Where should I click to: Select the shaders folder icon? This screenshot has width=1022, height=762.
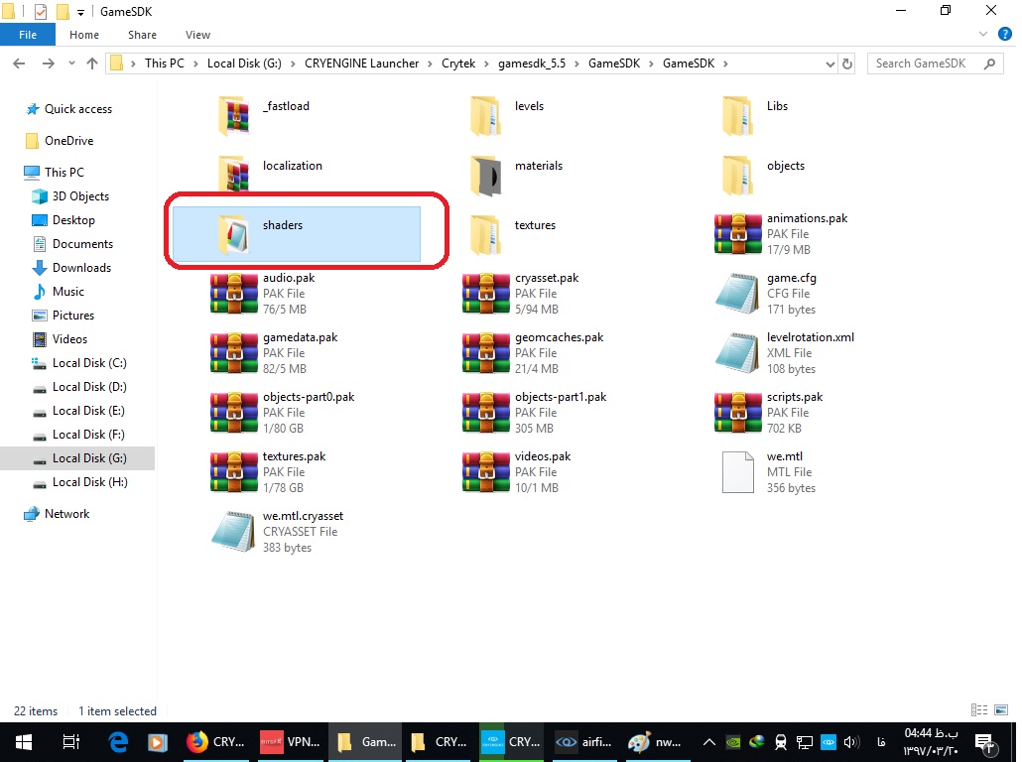(x=234, y=235)
